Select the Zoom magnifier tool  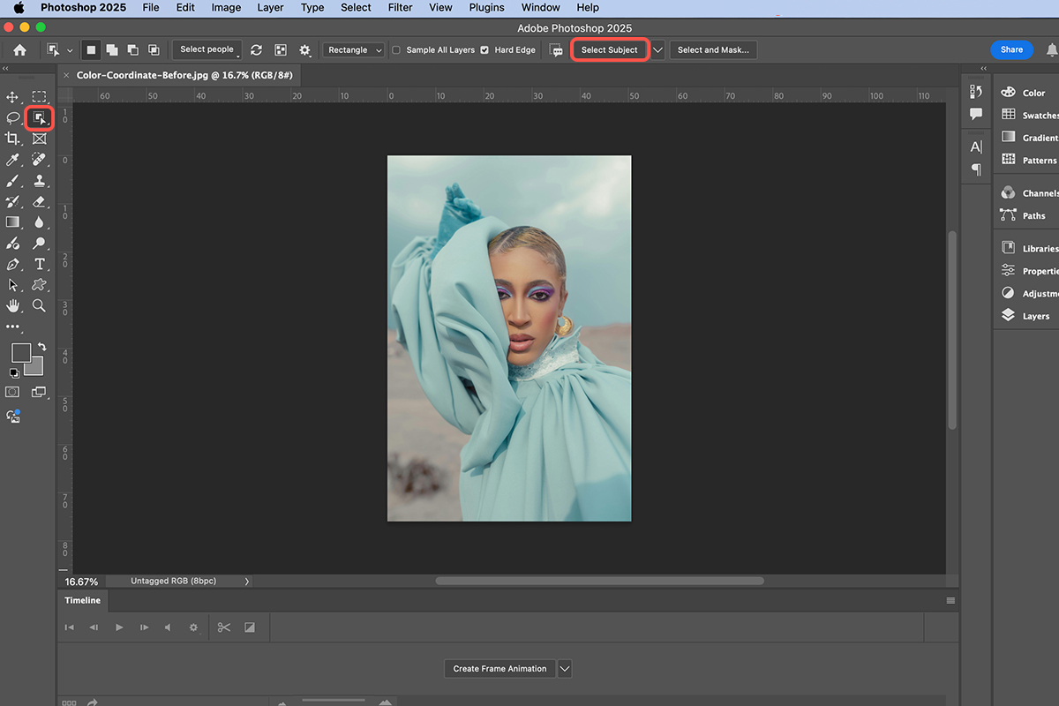pyautogui.click(x=39, y=305)
